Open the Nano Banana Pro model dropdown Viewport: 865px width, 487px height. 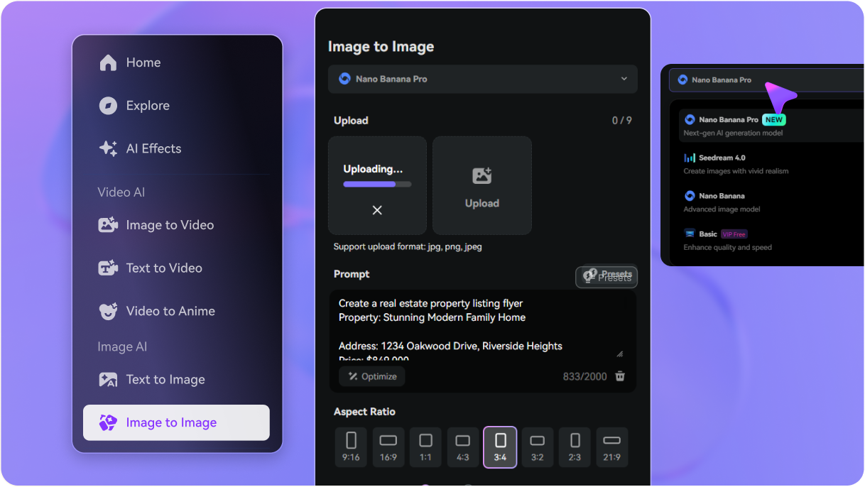(482, 79)
